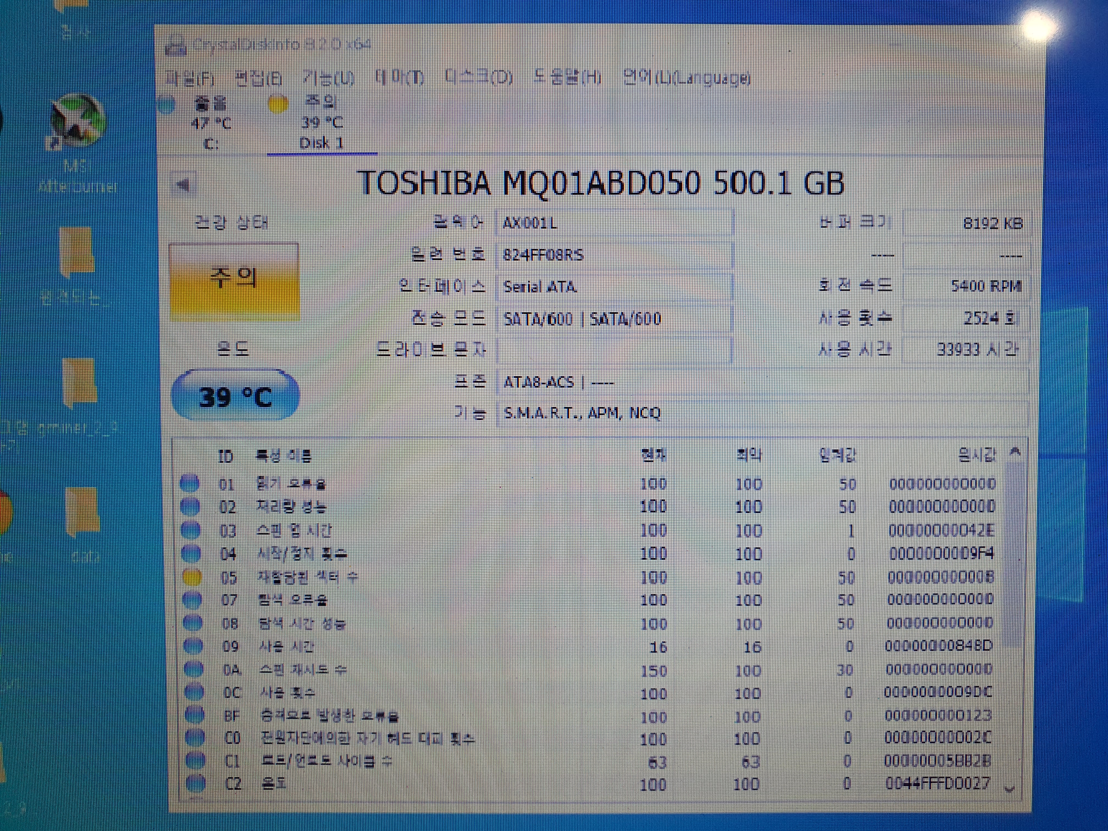Click the firmware field AX001L
Image resolution: width=1108 pixels, height=831 pixels.
click(x=615, y=223)
